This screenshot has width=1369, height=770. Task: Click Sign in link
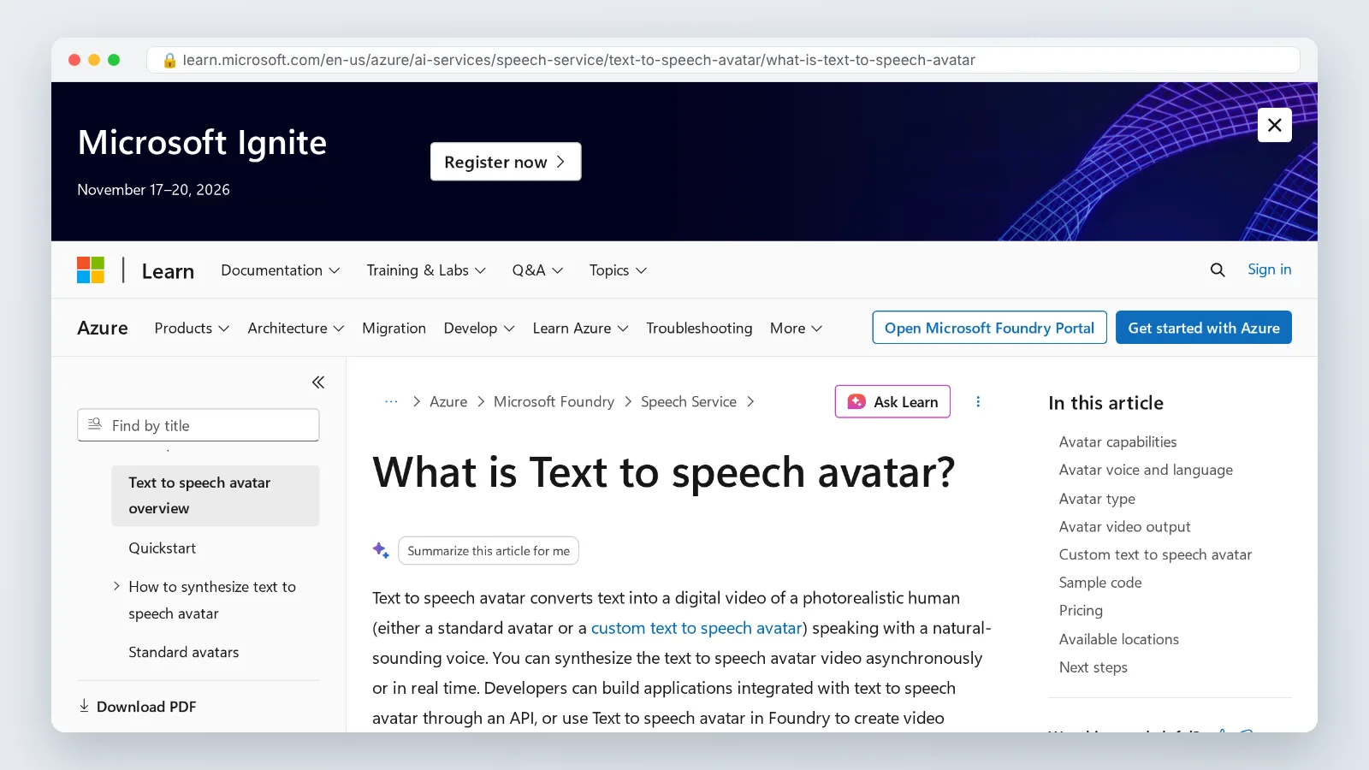[1269, 269]
